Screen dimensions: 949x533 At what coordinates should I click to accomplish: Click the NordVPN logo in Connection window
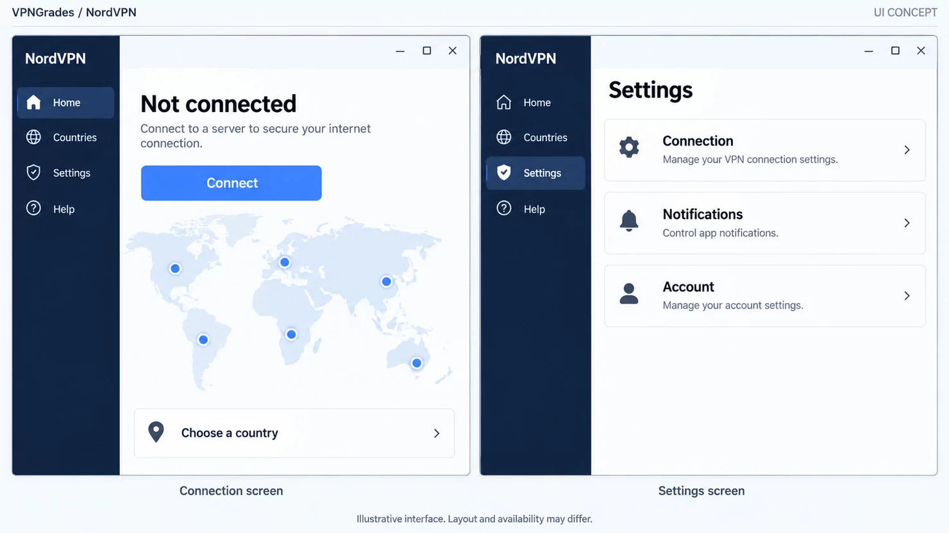[x=55, y=58]
